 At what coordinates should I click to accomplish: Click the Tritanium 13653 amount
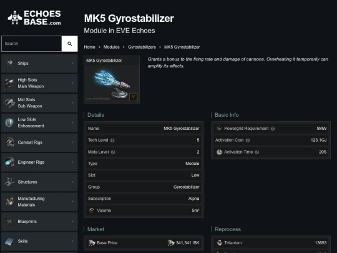[321, 243]
